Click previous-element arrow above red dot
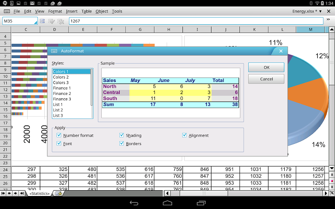 [x=332, y=175]
